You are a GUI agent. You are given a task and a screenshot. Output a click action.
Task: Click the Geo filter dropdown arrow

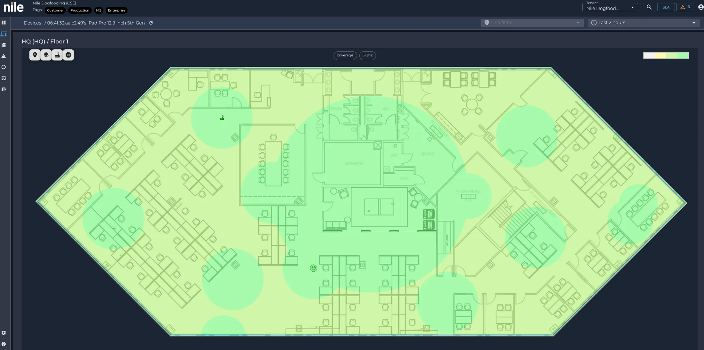tap(578, 23)
